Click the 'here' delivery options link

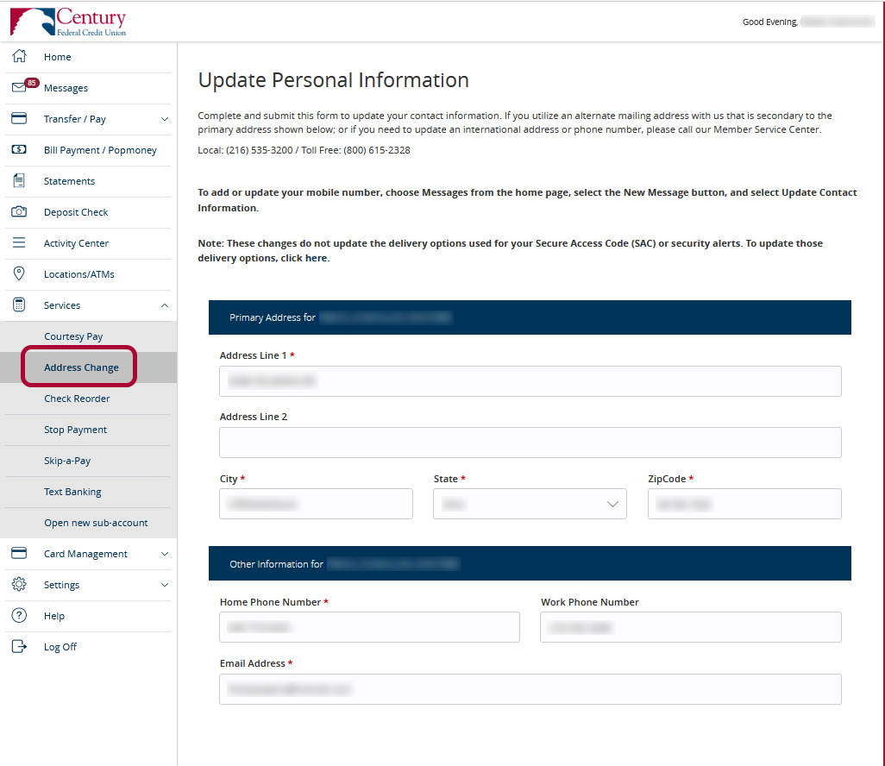(x=316, y=258)
